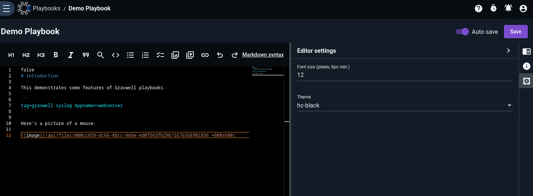The image size is (533, 196).
Task: Click the Save button
Action: pos(516,32)
